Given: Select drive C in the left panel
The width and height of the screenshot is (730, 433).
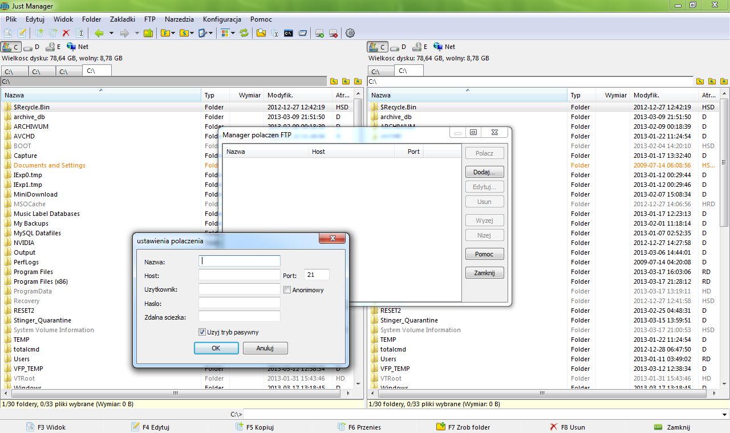Looking at the screenshot, I should click(x=11, y=47).
